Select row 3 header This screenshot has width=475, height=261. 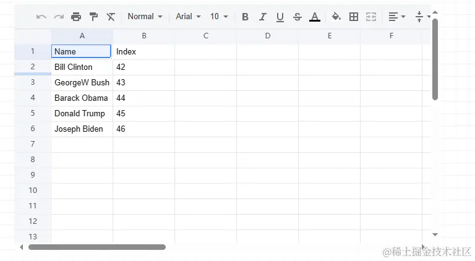click(x=33, y=82)
